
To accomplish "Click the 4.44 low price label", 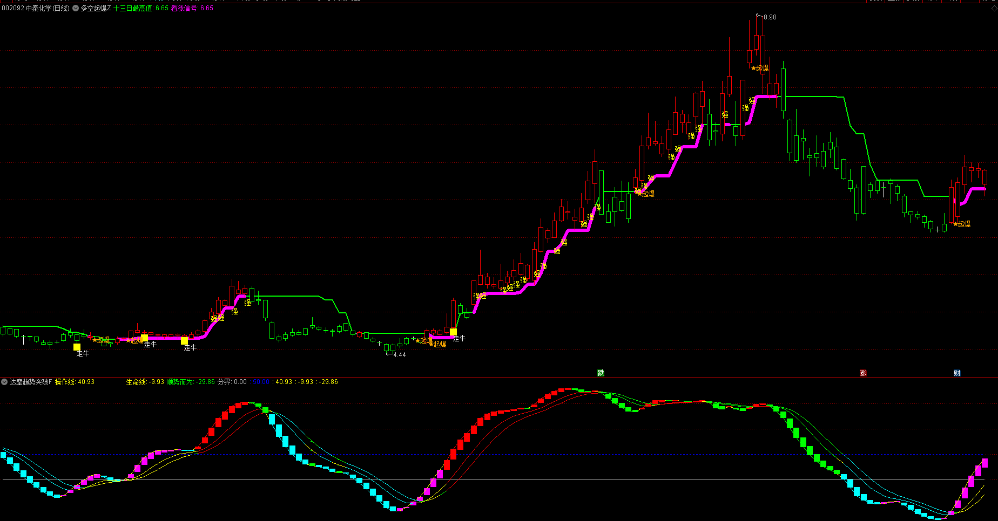I will (x=400, y=355).
